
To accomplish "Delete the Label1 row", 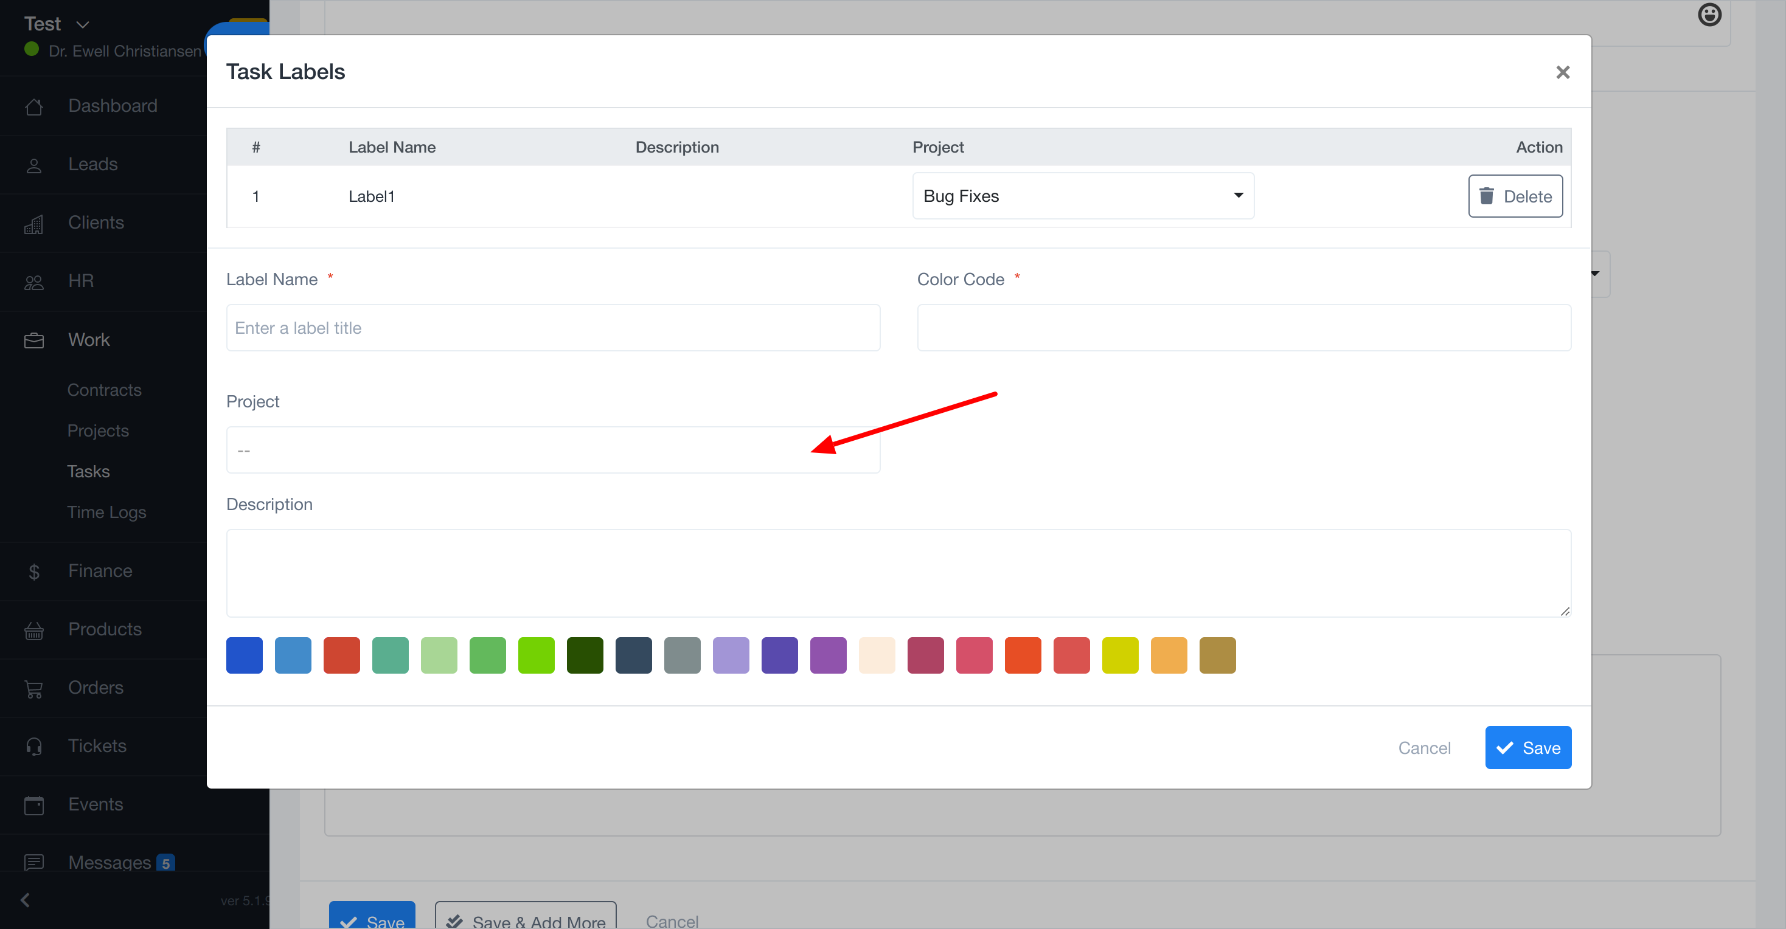I will click(1515, 196).
